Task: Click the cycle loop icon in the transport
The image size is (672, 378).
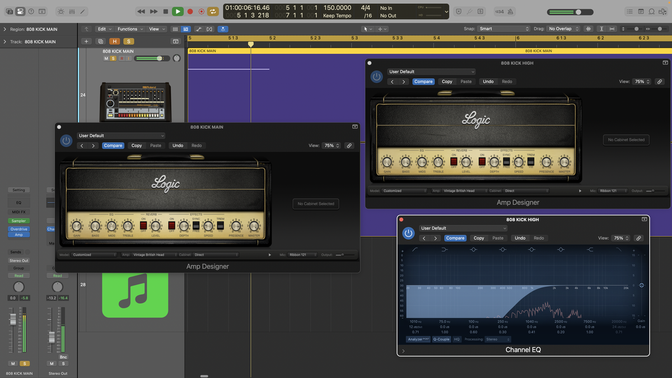Action: pyautogui.click(x=213, y=11)
